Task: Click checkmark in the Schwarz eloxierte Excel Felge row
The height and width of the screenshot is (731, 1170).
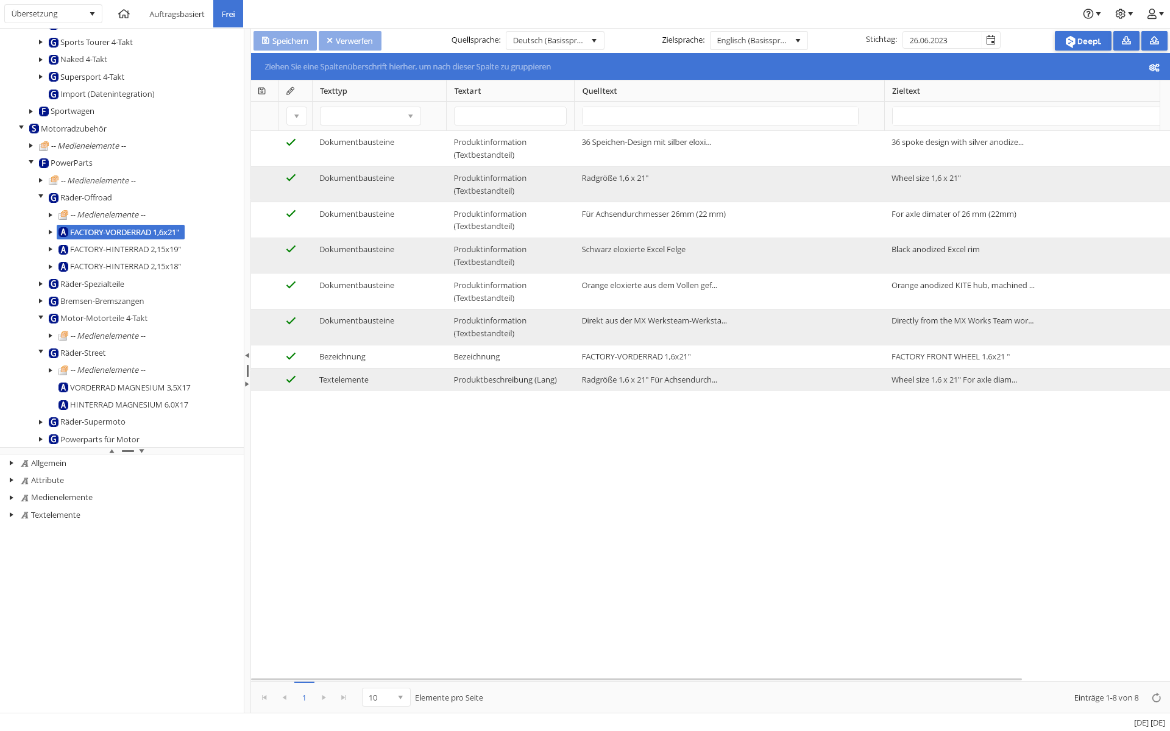Action: (x=291, y=249)
